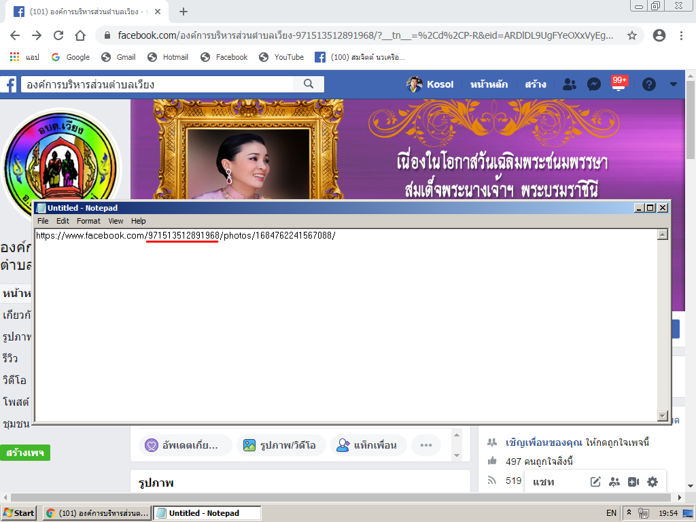Image resolution: width=696 pixels, height=522 pixels.
Task: Open a new Chrome tab
Action: (x=184, y=12)
